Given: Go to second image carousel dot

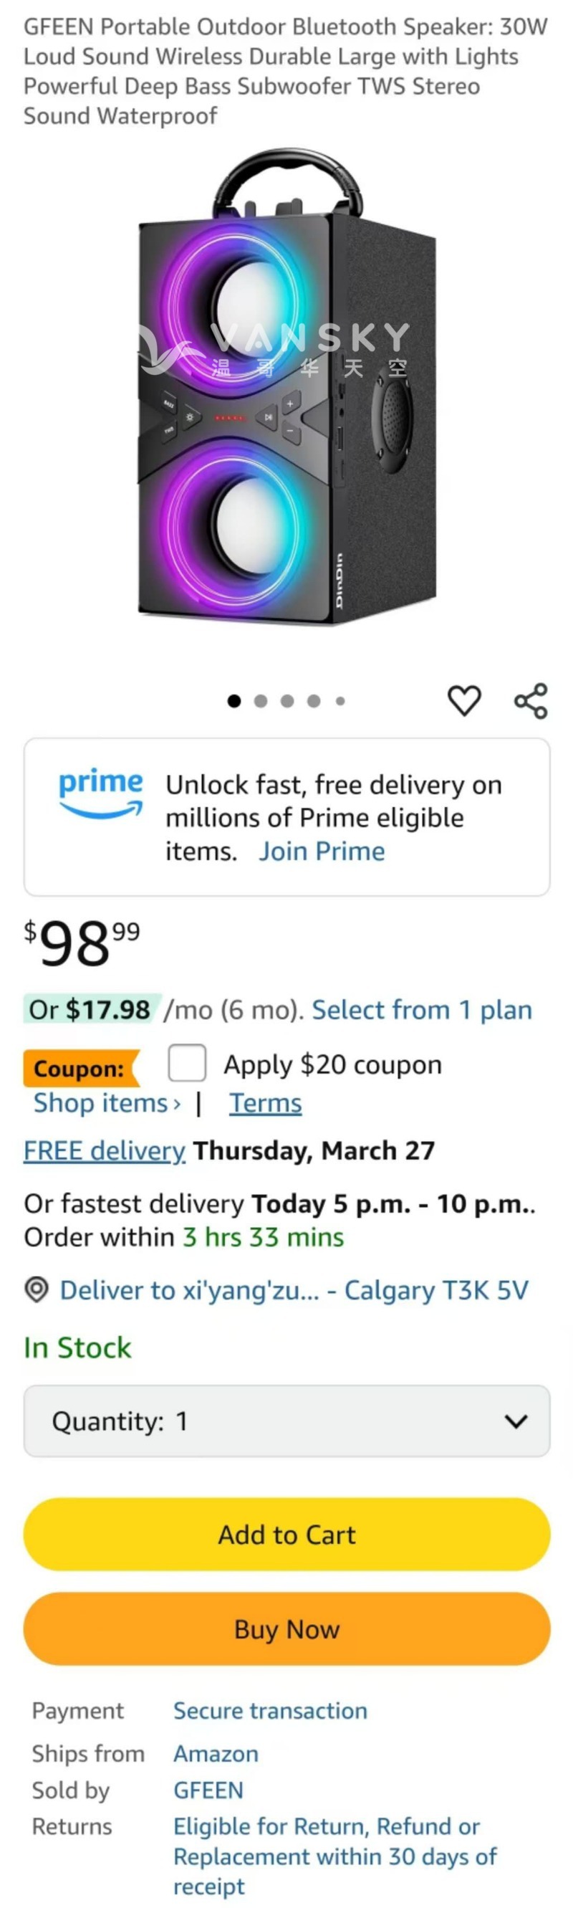Looking at the screenshot, I should click(261, 701).
